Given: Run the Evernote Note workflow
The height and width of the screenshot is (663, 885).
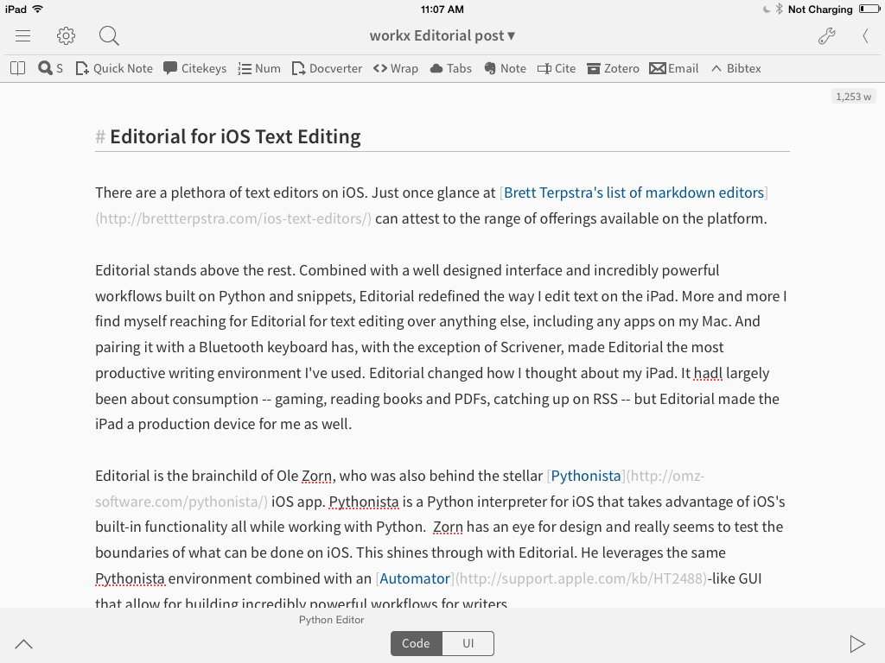Looking at the screenshot, I should tap(505, 68).
